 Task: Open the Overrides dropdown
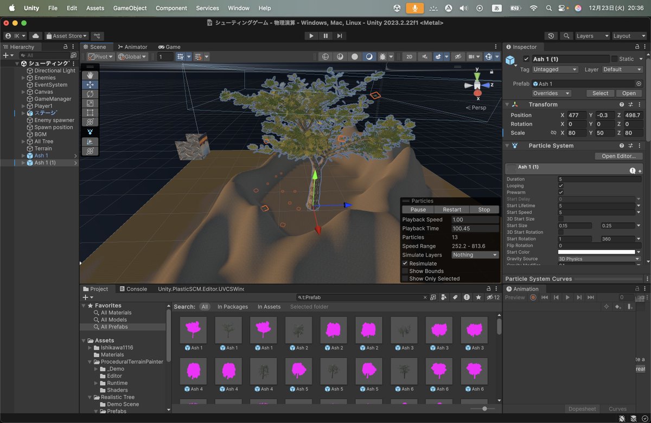pos(551,93)
